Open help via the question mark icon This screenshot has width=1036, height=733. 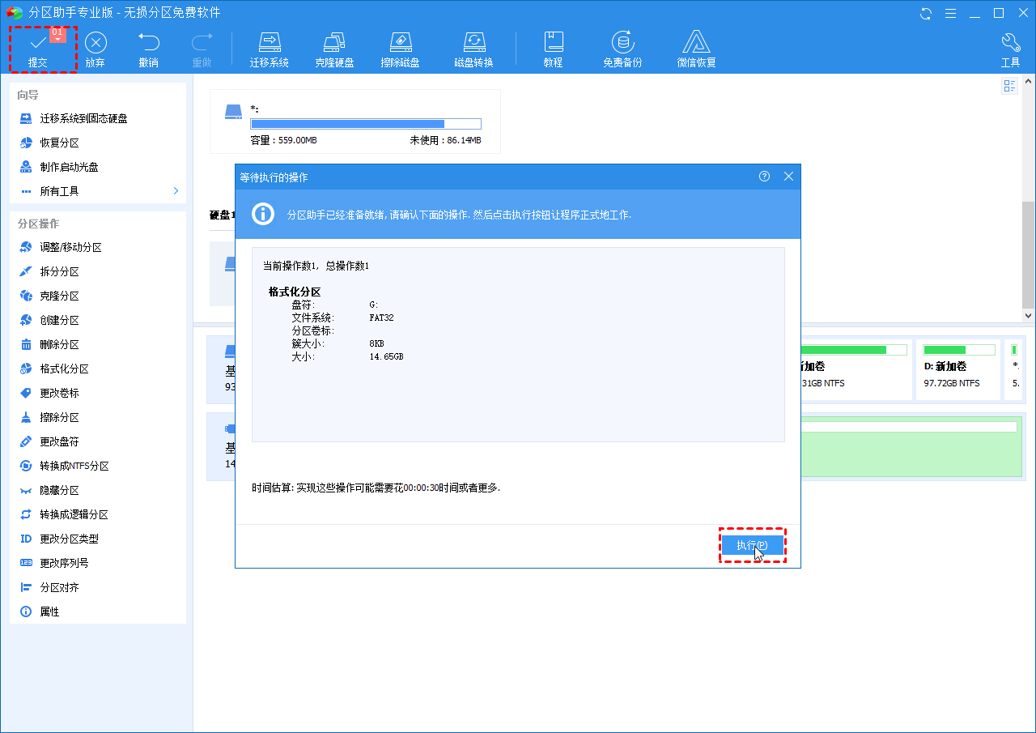[x=763, y=176]
